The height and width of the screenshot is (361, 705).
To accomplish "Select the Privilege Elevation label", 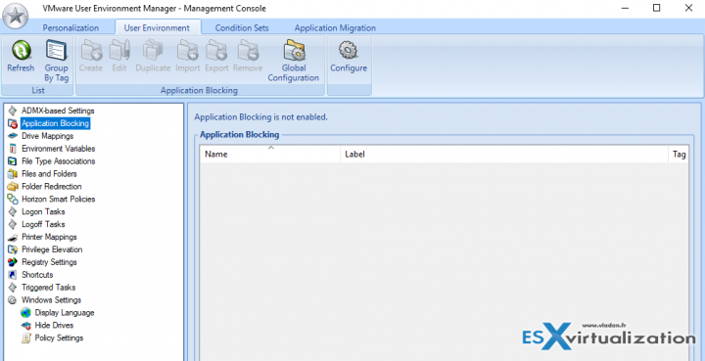I will click(52, 249).
